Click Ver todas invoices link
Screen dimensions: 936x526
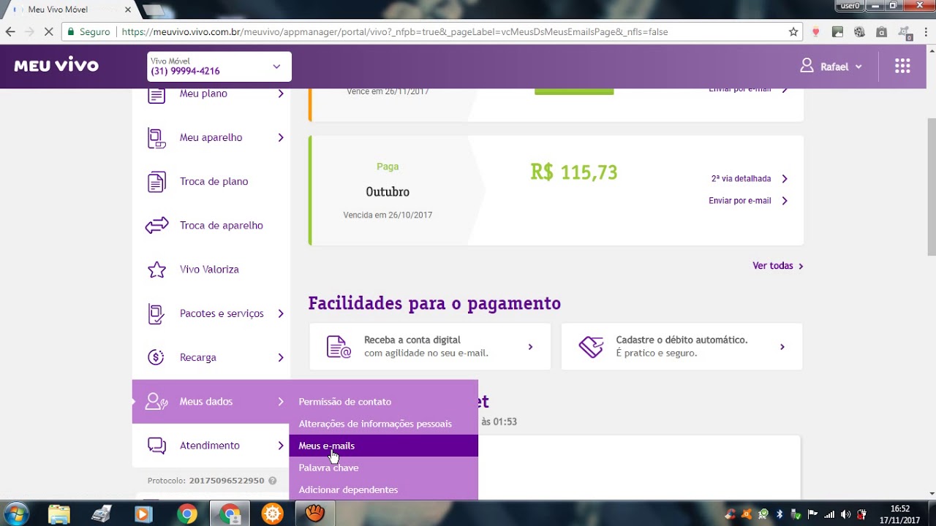[778, 266]
